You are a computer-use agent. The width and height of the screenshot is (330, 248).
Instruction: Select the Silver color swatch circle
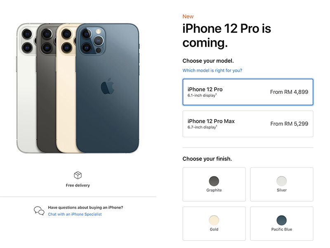click(282, 181)
